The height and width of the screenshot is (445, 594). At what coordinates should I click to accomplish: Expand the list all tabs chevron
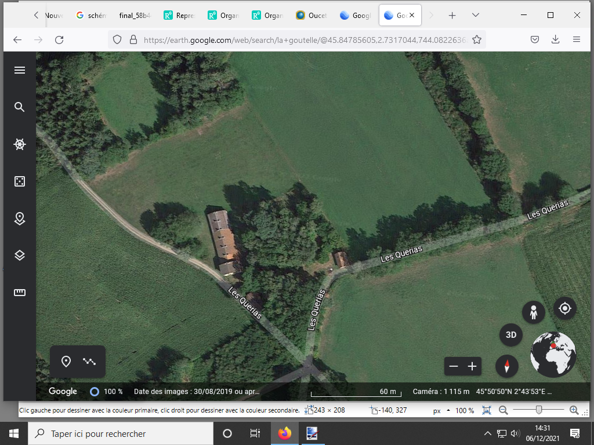(x=476, y=15)
